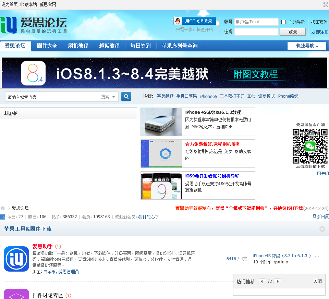Open the iPhone 4S降级ios6.1.3教程 thumbnail
This screenshot has height=299, width=329.
pyautogui.click(x=161, y=122)
